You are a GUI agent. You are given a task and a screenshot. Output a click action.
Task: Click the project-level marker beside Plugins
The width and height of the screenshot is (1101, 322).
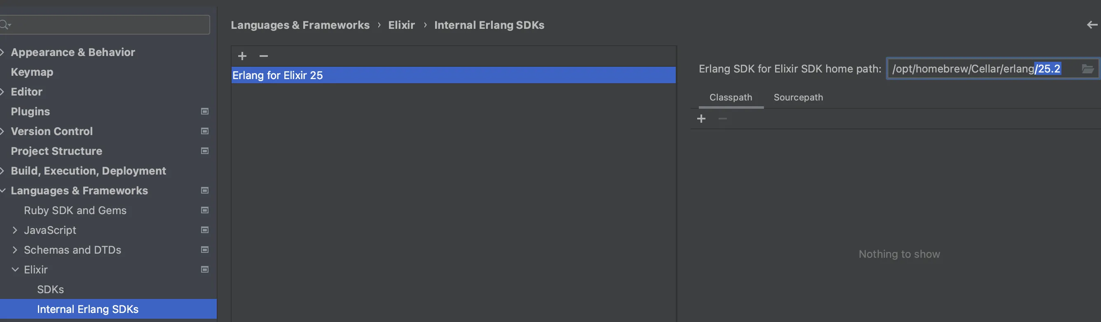205,112
